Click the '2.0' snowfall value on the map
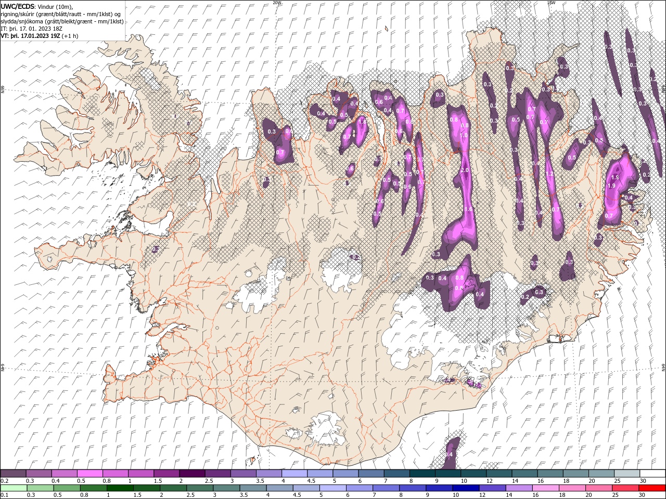This screenshot has width=666, height=499. point(465,170)
